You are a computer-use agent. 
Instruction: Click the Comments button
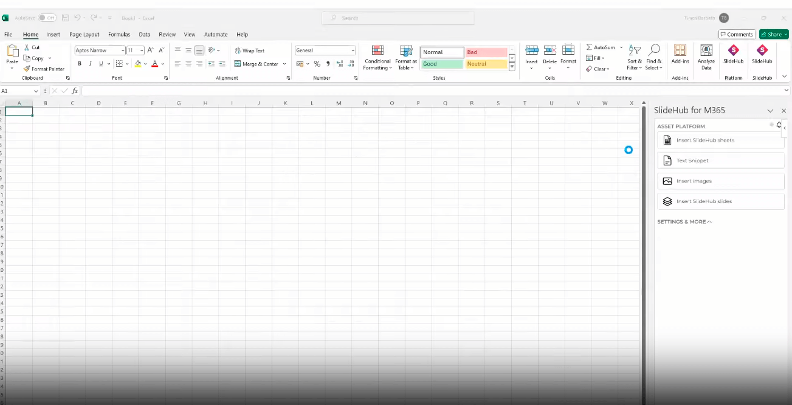tap(737, 35)
